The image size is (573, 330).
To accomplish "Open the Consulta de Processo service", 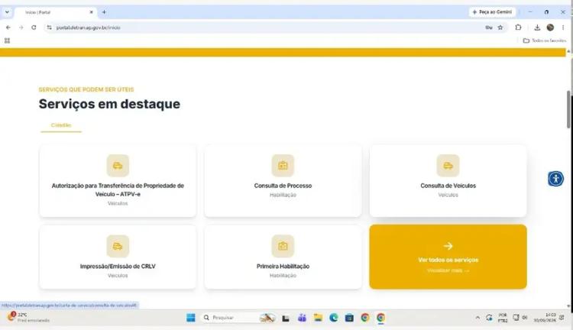I will pos(283,181).
